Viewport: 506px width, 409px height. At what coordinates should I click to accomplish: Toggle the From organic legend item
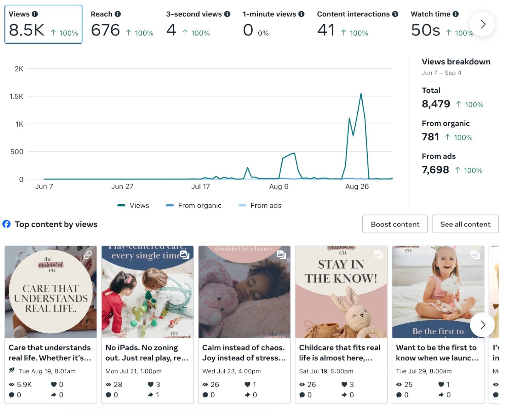(194, 206)
